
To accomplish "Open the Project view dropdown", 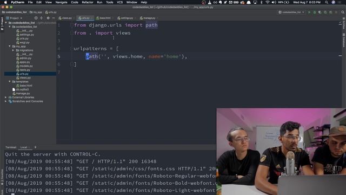I will click(x=15, y=18).
